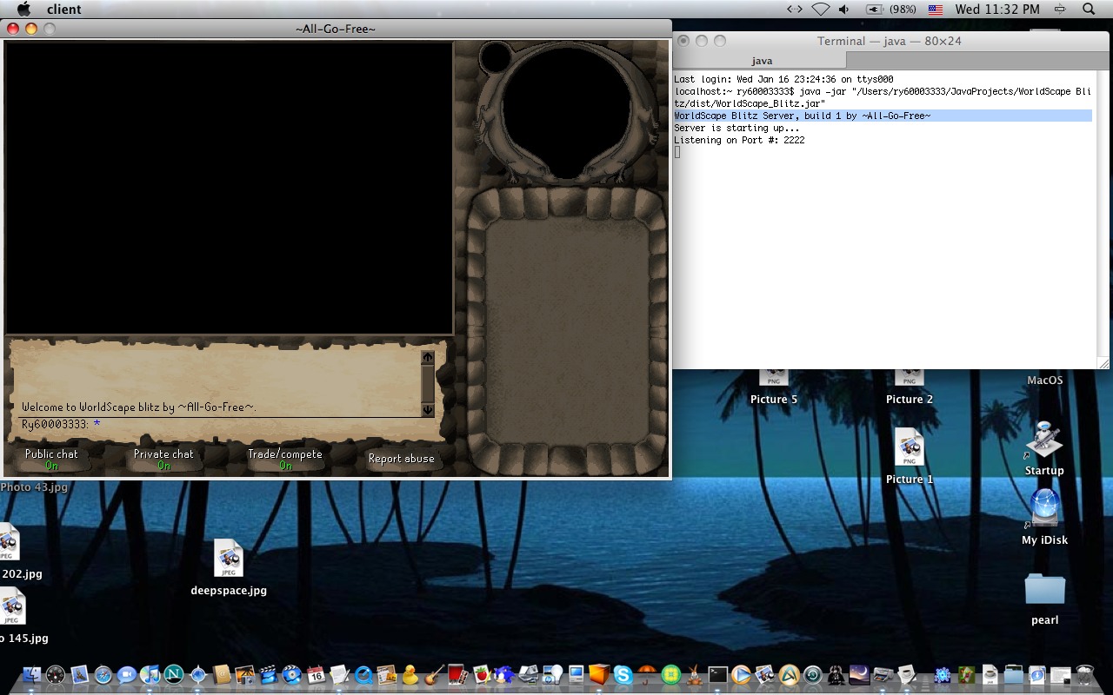
Task: Launch QuickTime Player from the Dock
Action: point(363,675)
